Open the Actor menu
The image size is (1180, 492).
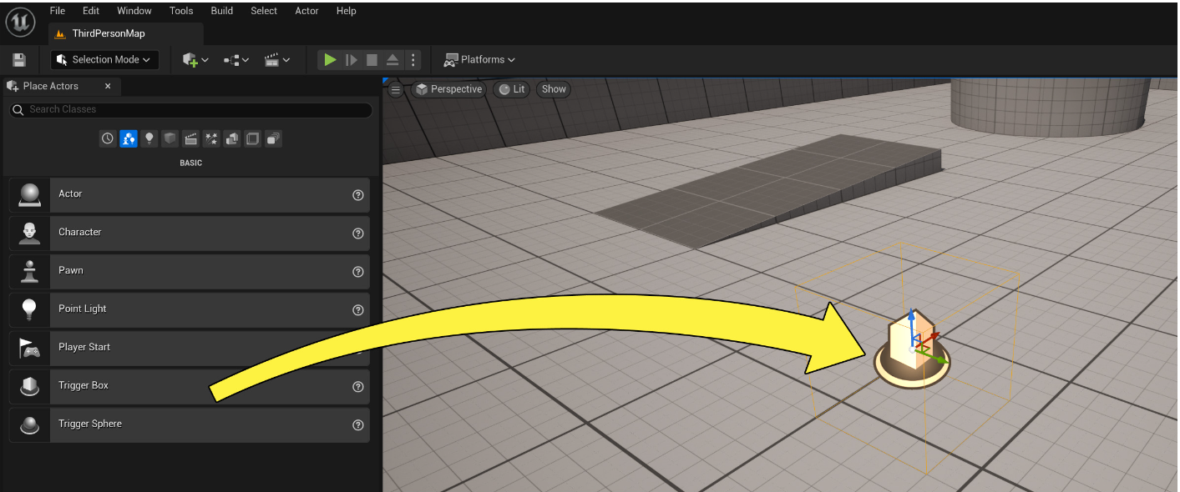pyautogui.click(x=307, y=11)
